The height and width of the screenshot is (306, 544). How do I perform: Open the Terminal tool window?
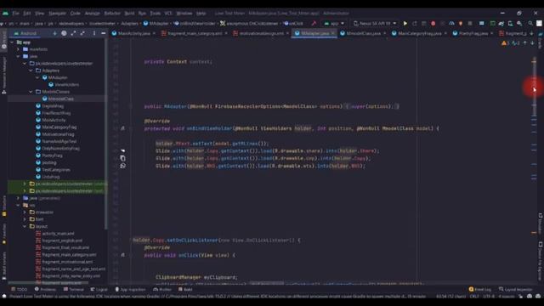coord(74,289)
